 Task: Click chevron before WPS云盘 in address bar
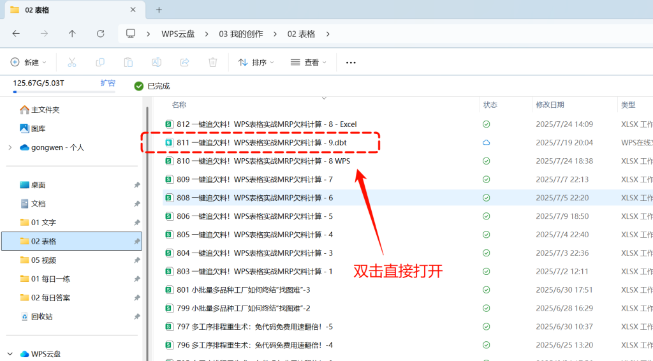(148, 34)
